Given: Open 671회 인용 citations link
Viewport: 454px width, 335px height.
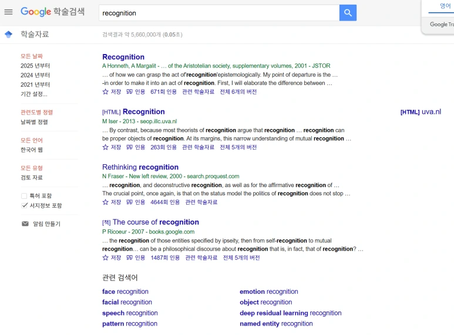Looking at the screenshot, I should click(x=164, y=92).
